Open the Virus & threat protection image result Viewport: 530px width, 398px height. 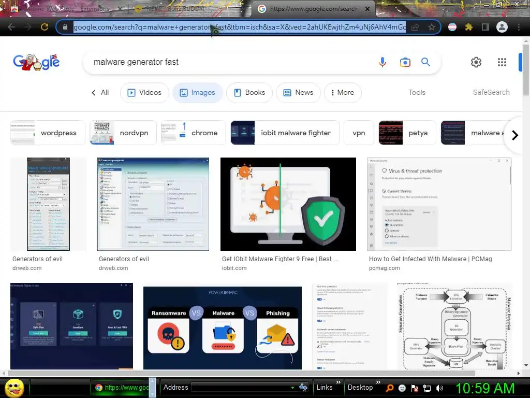coord(439,204)
